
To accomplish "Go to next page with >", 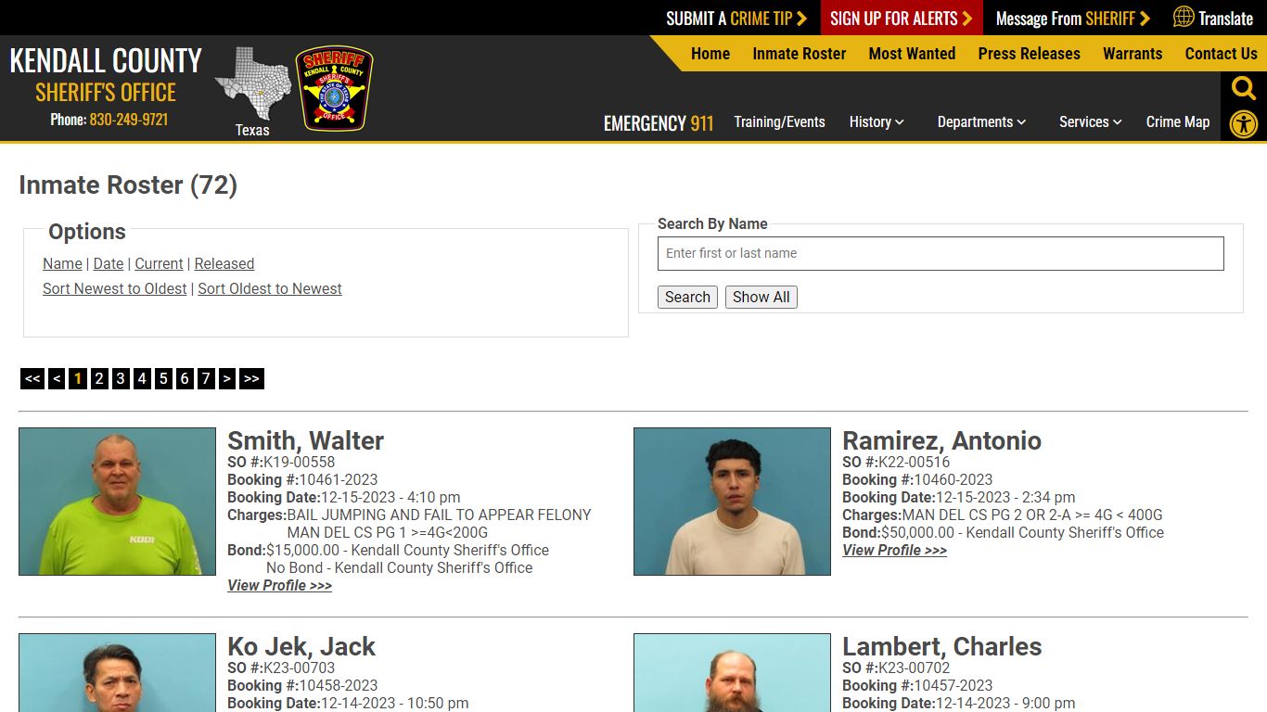I will pyautogui.click(x=227, y=378).
